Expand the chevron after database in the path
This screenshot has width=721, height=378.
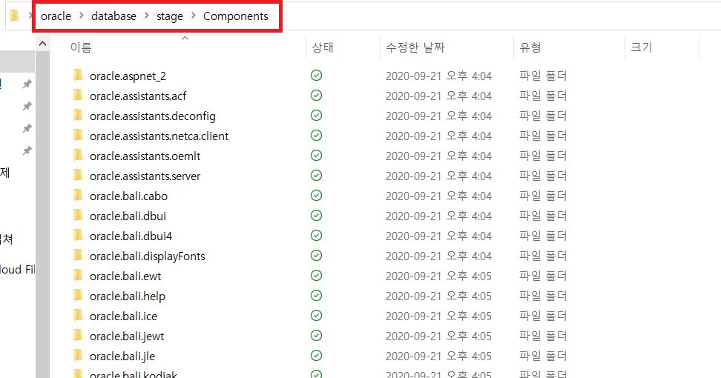[x=147, y=16]
